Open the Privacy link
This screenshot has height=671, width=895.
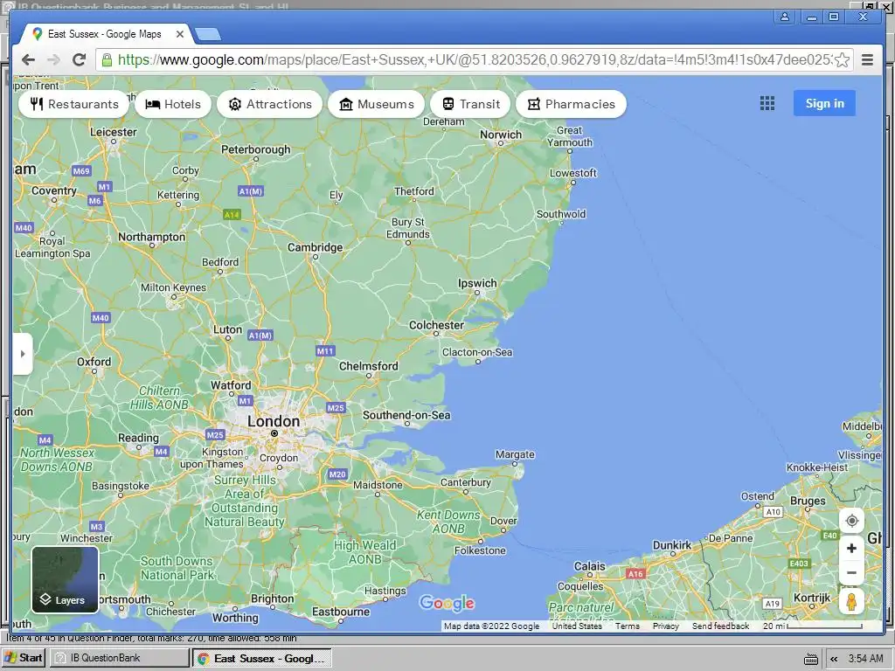pyautogui.click(x=665, y=626)
